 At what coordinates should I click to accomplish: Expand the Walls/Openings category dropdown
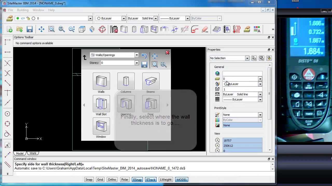(136, 55)
